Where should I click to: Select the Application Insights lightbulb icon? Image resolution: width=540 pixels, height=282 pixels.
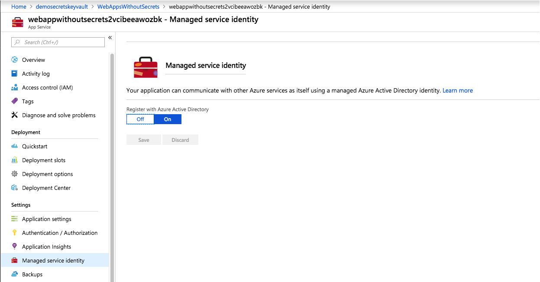click(x=15, y=247)
